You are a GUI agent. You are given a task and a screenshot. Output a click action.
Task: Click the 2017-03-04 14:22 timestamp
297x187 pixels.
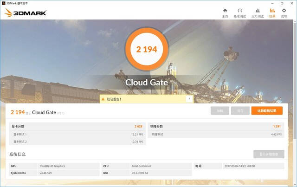pos(239,166)
